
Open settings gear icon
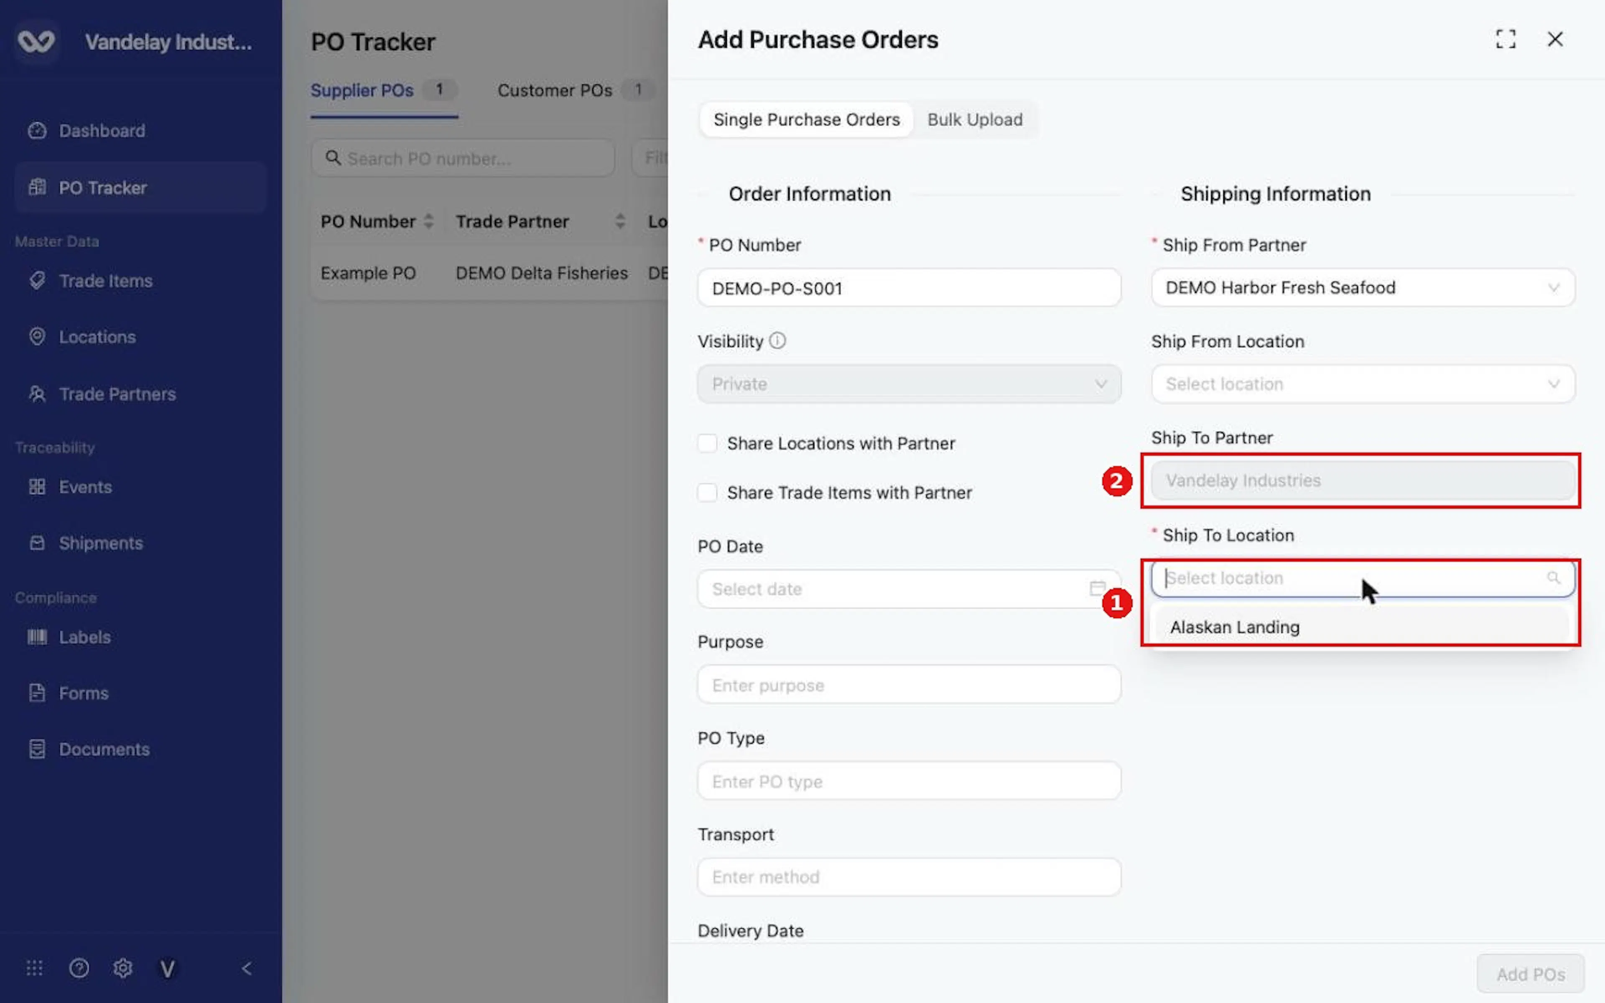[123, 968]
